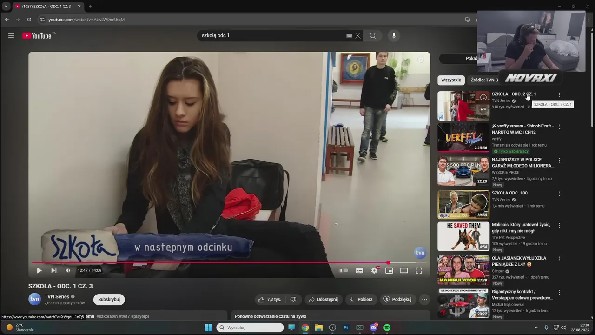Start voice search with the microphone

tap(394, 36)
